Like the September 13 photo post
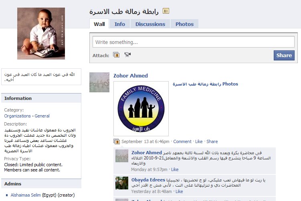Viewport: 301px width, 201px height. click(x=199, y=141)
